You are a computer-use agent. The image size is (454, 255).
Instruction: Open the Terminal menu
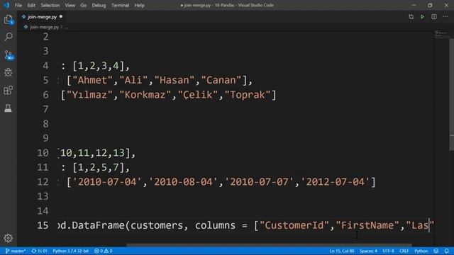click(120, 5)
